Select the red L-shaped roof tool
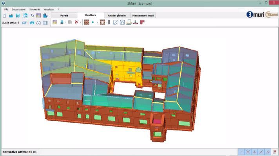This screenshot has height=156, width=279. (x=142, y=22)
